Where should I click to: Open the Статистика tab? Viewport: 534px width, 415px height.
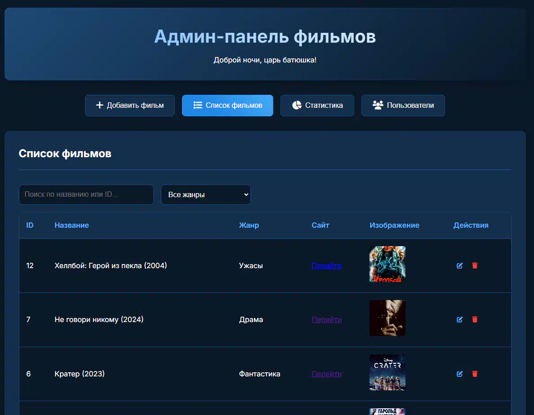317,106
